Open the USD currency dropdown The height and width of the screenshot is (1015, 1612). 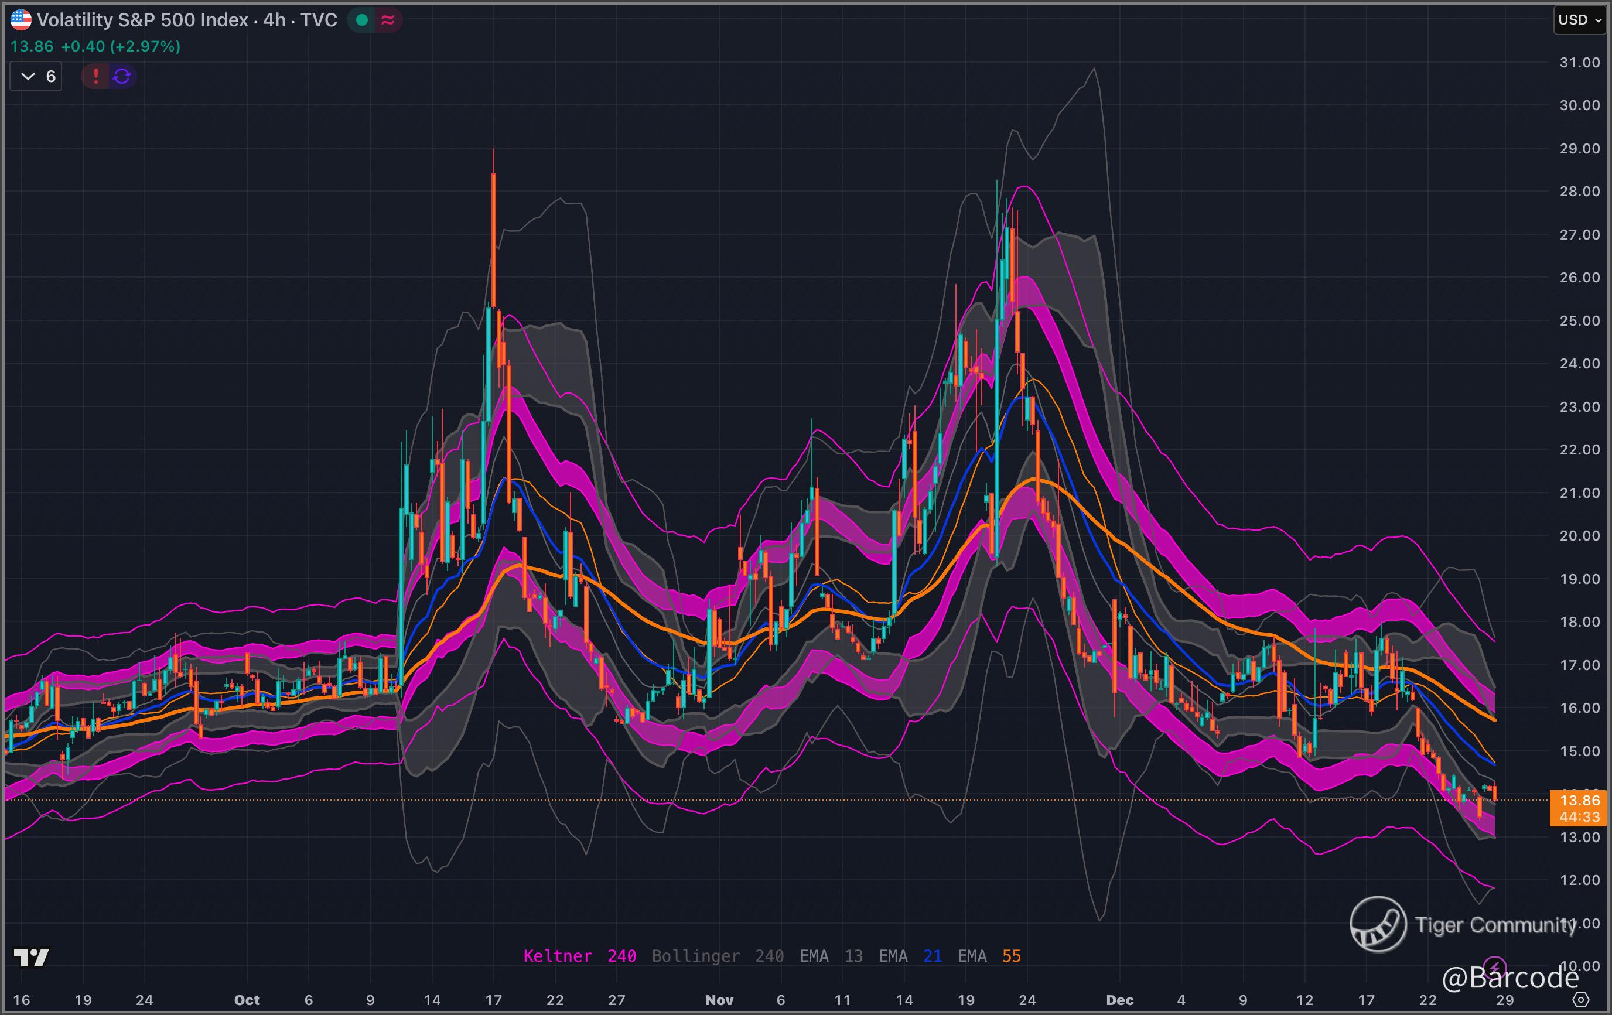[1580, 20]
